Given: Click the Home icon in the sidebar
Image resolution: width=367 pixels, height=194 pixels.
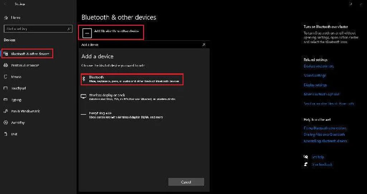Looking at the screenshot, I should coord(6,18).
